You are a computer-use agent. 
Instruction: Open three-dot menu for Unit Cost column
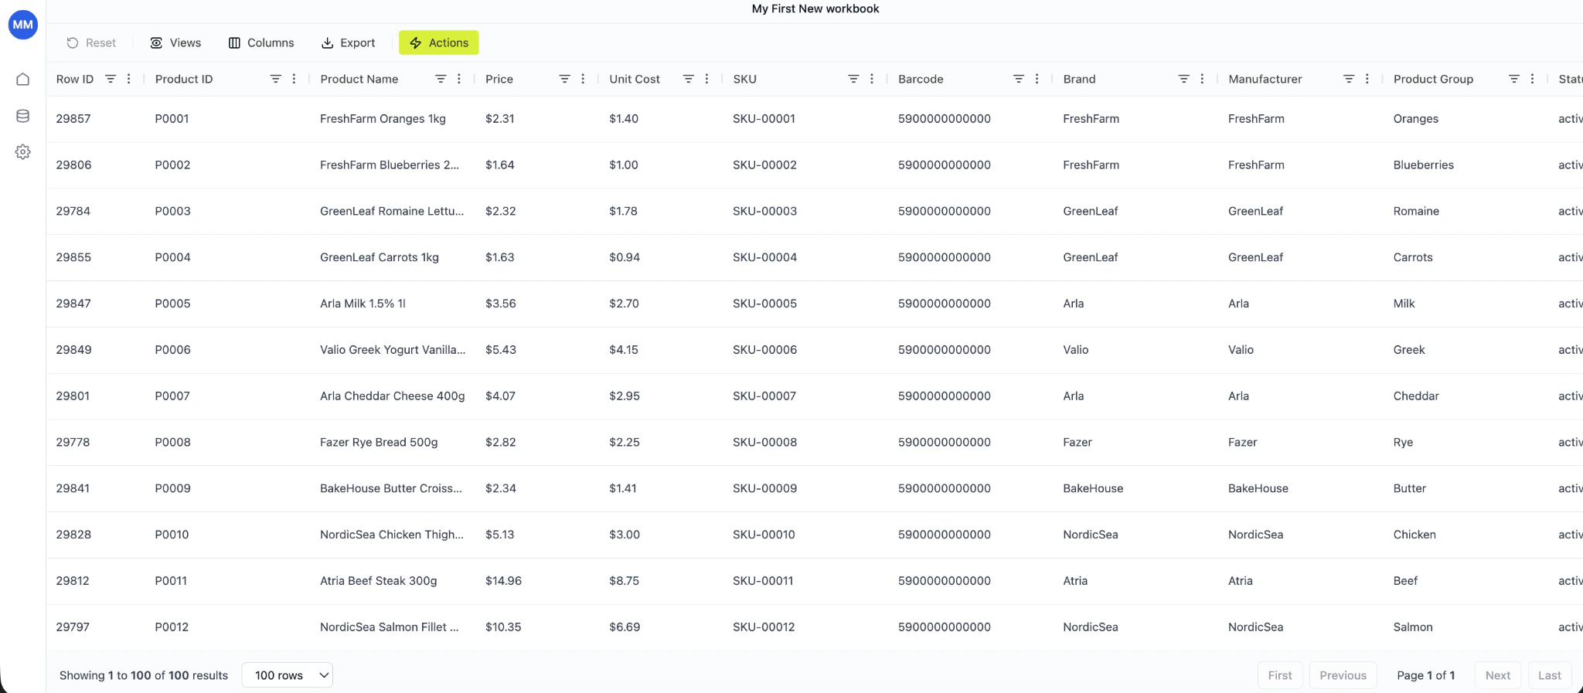[706, 79]
